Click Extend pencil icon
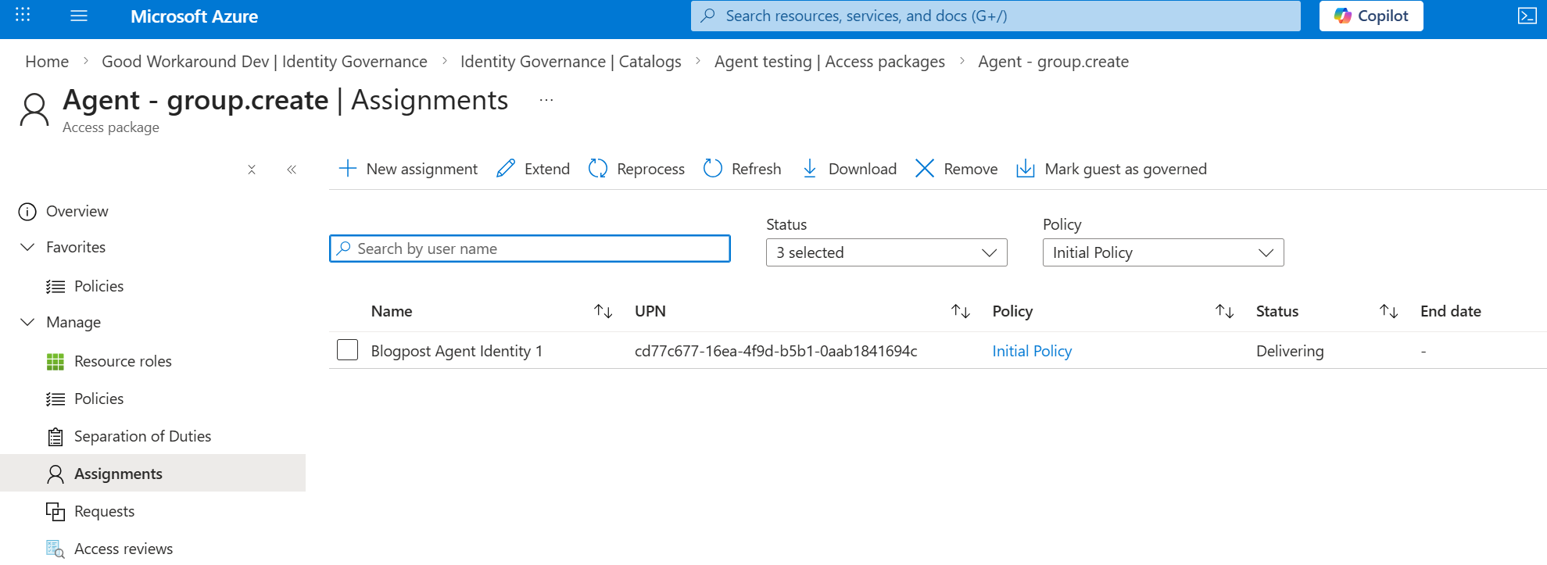 (506, 169)
